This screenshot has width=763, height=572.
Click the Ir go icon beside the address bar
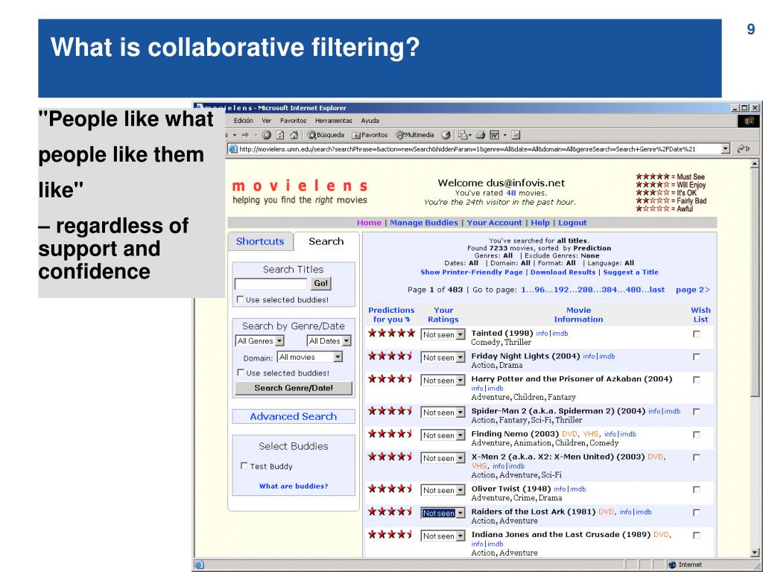click(x=744, y=149)
